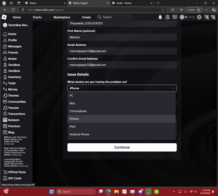Open the Tammikas Rev profile link
Screen dimensions: 218x196
pyautogui.click(x=16, y=25)
